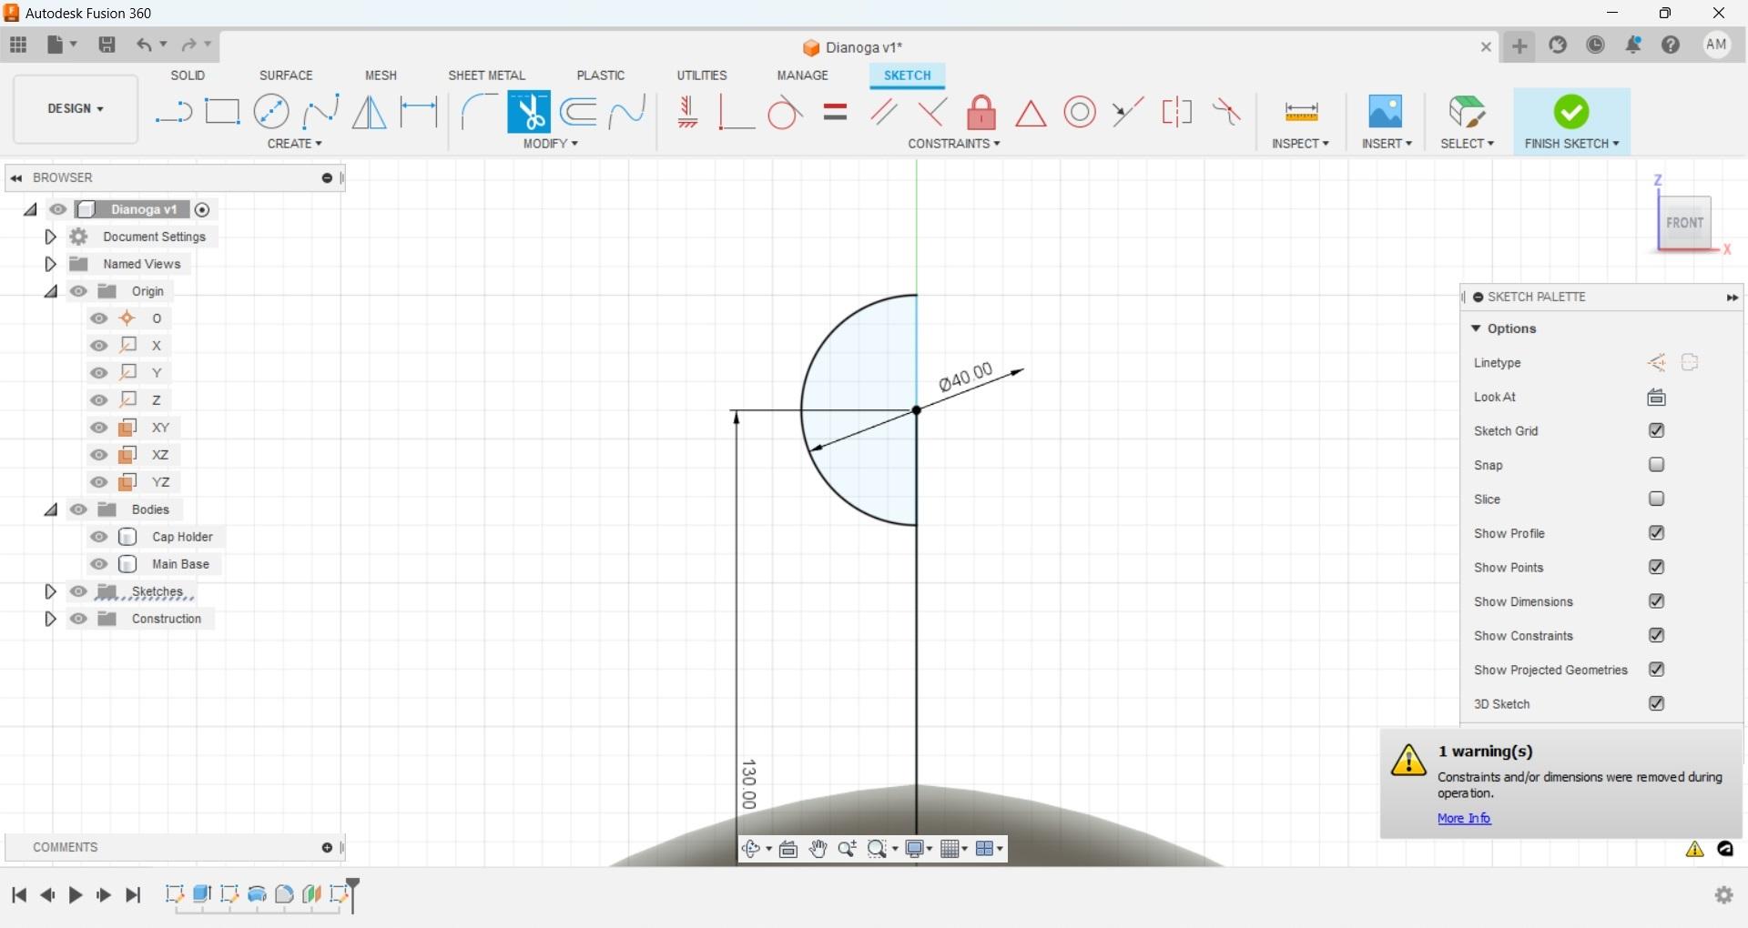
Task: Apply Horizontal/Vertical constraint
Action: coord(687,112)
